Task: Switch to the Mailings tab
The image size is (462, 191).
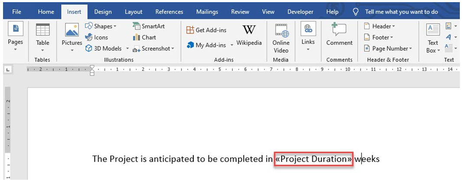Action: [207, 12]
